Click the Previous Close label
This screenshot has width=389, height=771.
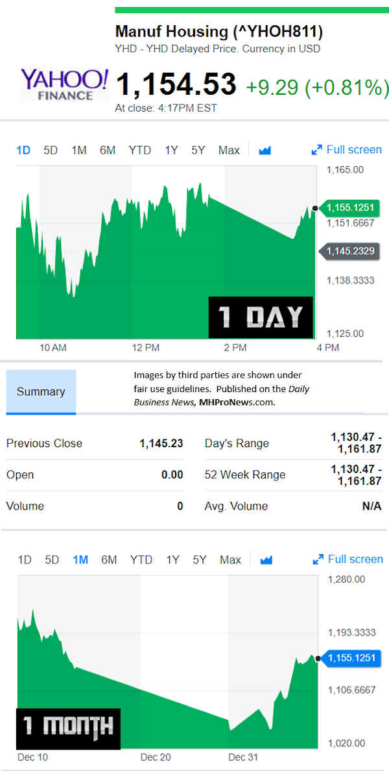[x=44, y=443]
